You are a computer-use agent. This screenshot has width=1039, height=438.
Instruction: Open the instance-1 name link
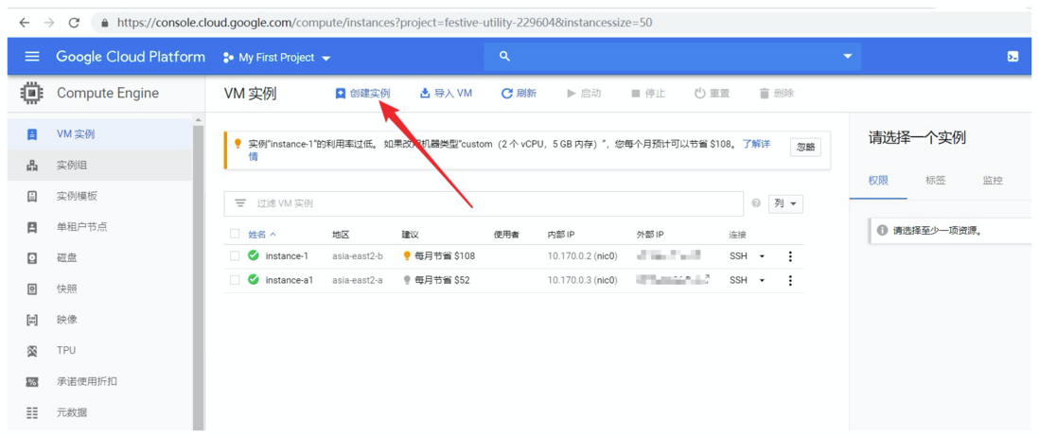pyautogui.click(x=287, y=256)
